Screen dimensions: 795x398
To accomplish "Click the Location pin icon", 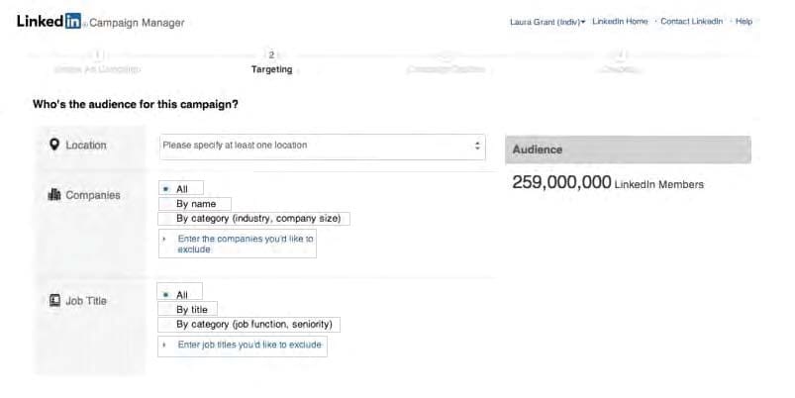I will [54, 145].
